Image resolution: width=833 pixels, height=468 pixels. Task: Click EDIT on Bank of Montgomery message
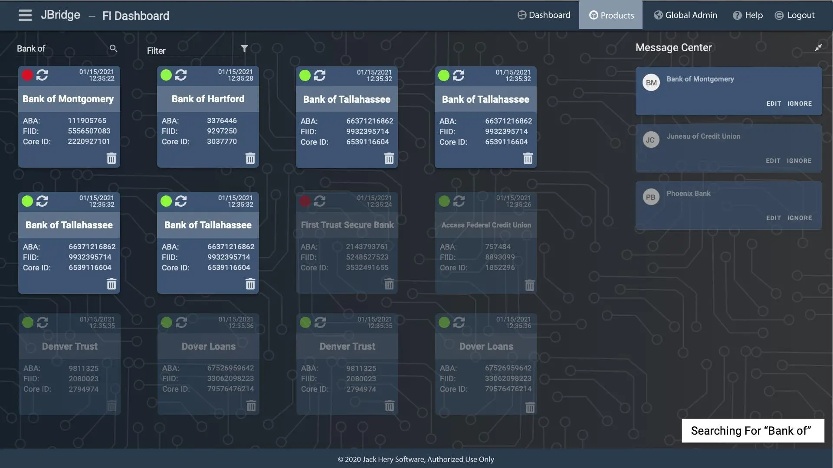click(x=773, y=104)
